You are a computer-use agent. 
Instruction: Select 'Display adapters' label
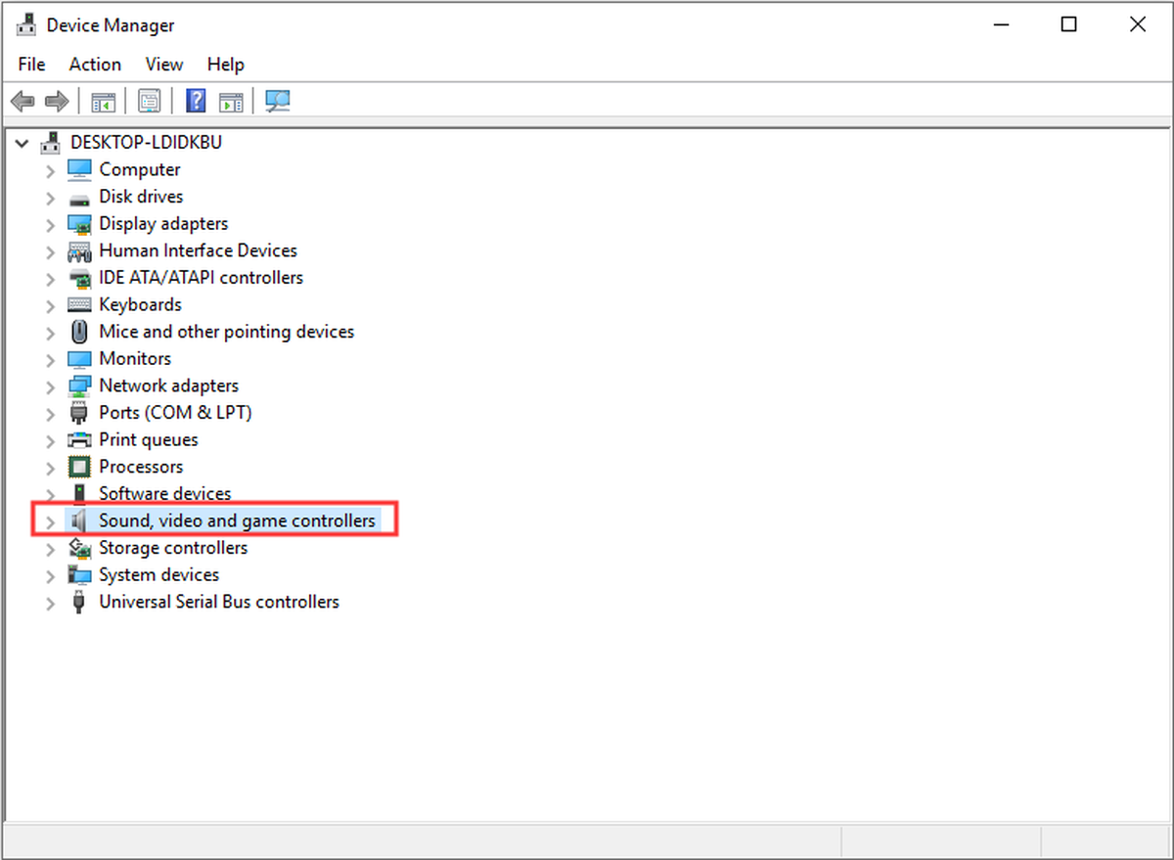pos(163,224)
